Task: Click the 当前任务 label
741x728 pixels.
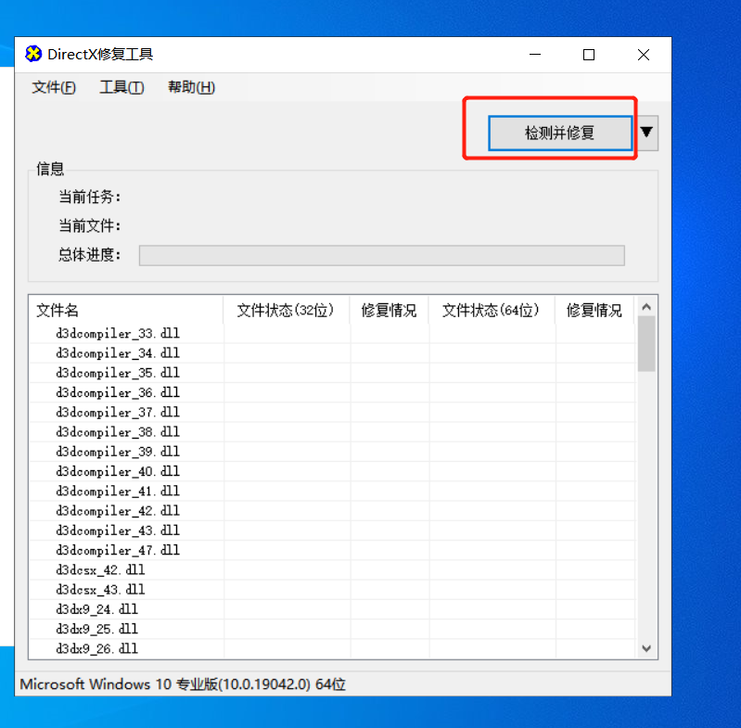Action: (89, 197)
